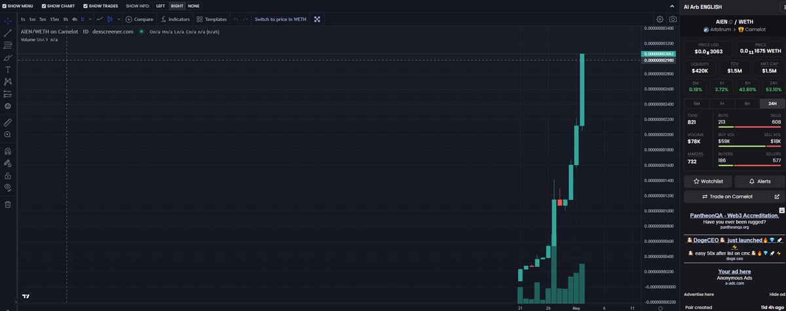Select the D daily interval
The height and width of the screenshot is (311, 786).
pyautogui.click(x=83, y=20)
